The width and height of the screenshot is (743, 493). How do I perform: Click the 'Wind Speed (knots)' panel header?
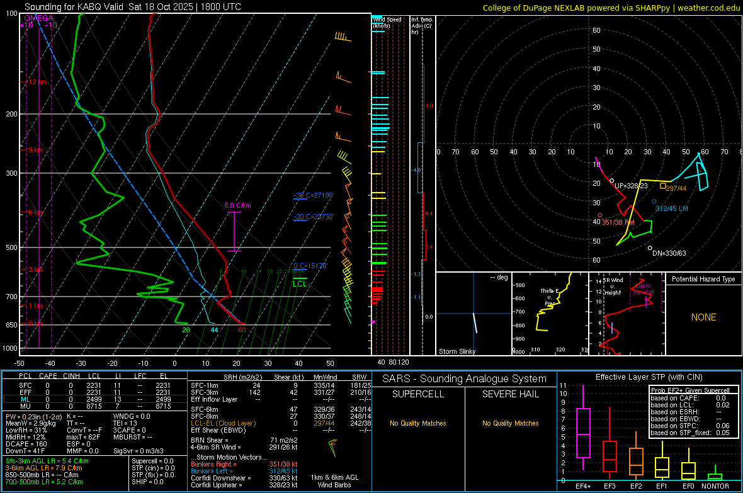click(x=387, y=22)
